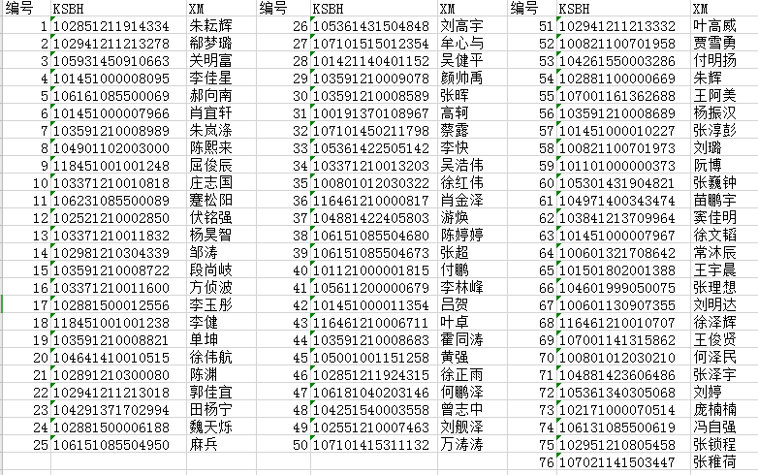Click on the name cell 陈渊
Viewport: 758px width, 475px height.
click(204, 375)
